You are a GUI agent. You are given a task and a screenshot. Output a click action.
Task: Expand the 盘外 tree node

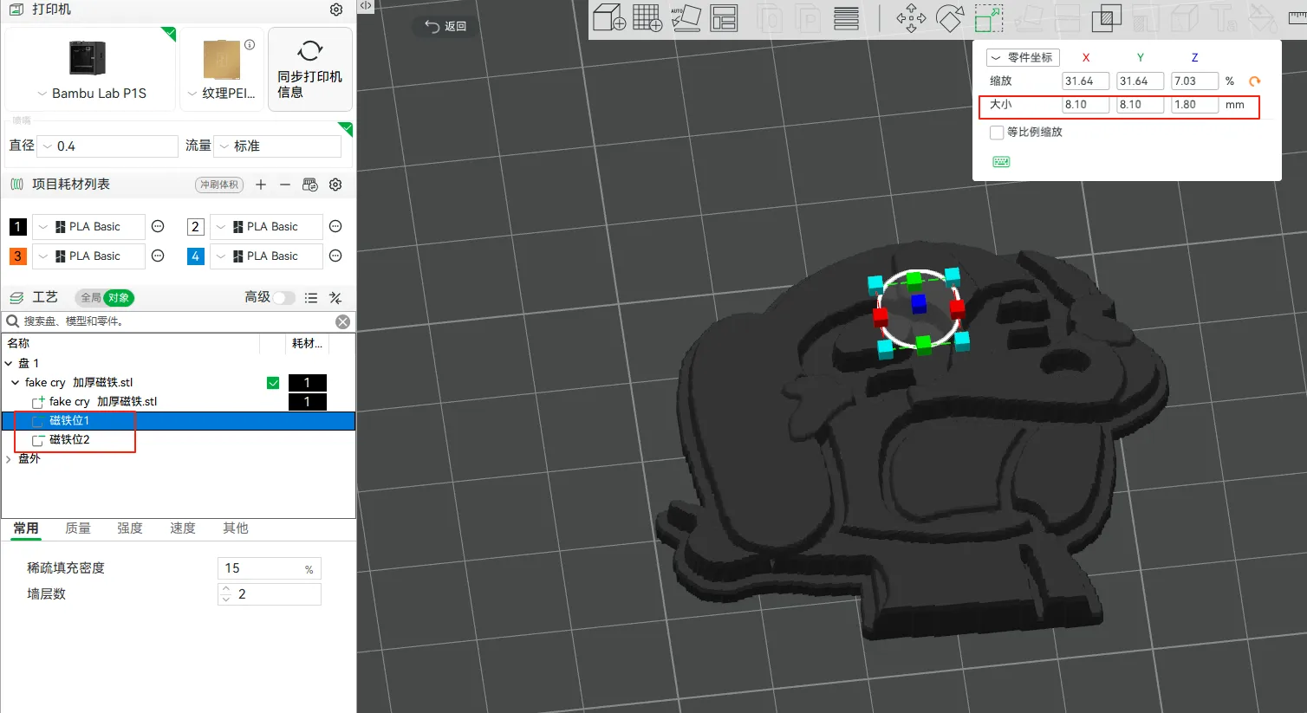(x=9, y=459)
